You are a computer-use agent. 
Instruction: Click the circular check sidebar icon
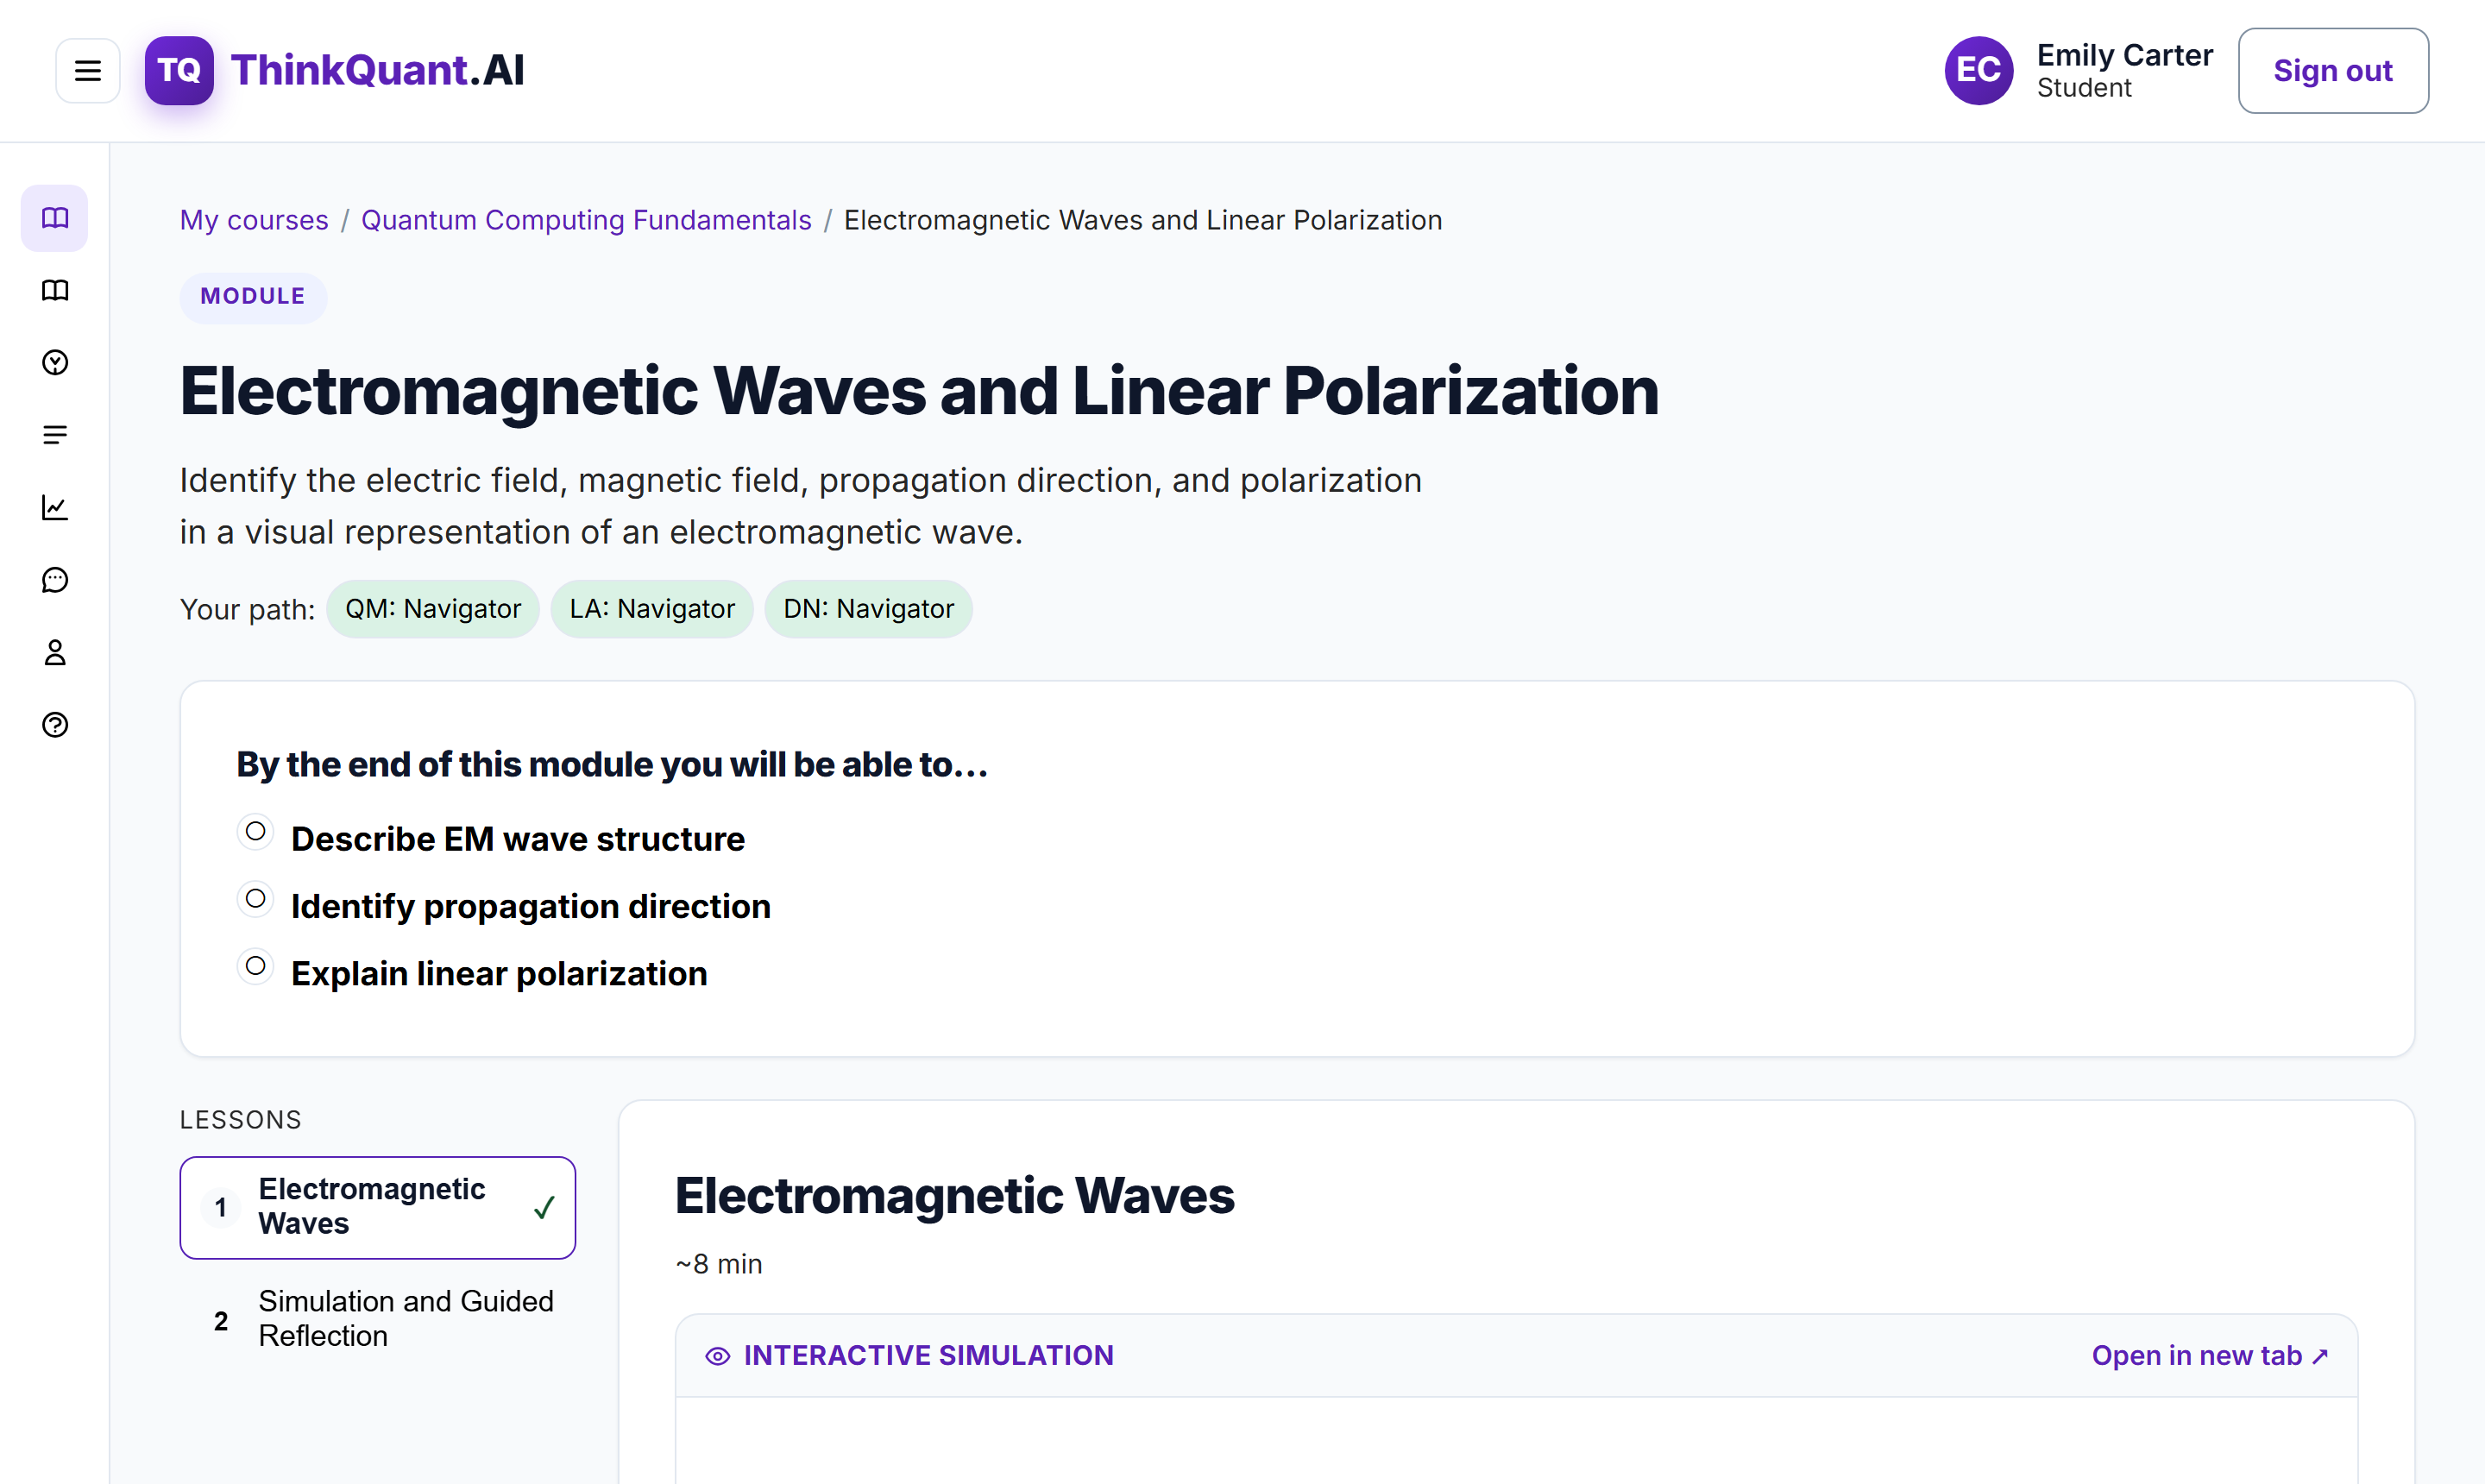pos(55,362)
